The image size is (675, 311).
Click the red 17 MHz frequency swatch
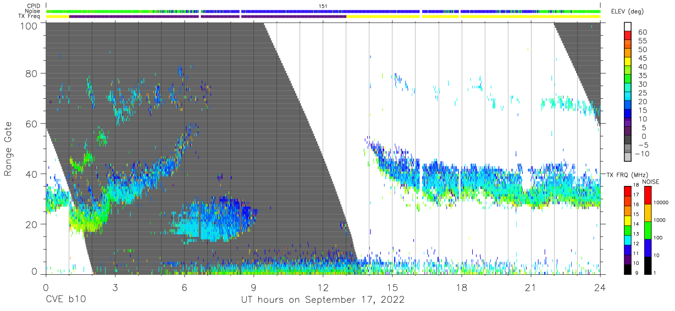click(x=628, y=190)
